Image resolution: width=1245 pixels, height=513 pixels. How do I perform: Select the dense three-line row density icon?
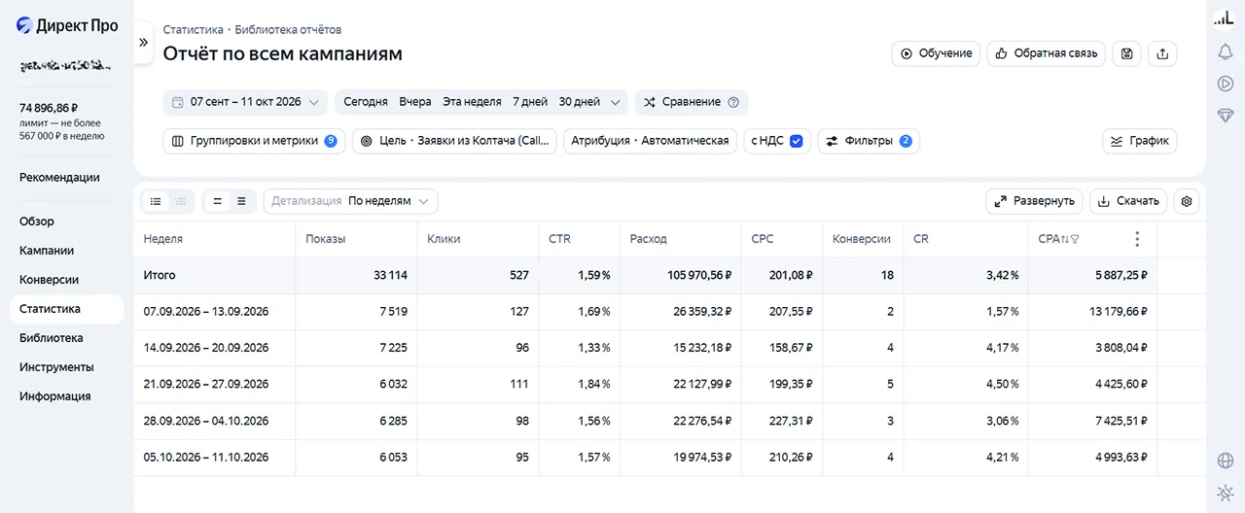point(242,201)
